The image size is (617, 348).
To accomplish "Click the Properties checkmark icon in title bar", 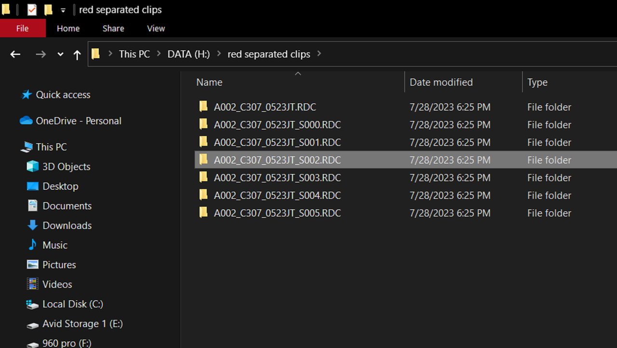I will [32, 10].
